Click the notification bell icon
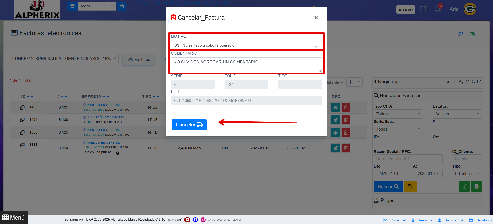The image size is (493, 224). (x=437, y=9)
